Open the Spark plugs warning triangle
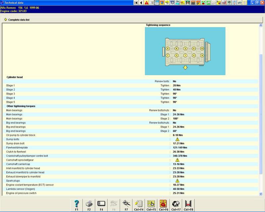This screenshot has width=265, height=212. [x=177, y=181]
